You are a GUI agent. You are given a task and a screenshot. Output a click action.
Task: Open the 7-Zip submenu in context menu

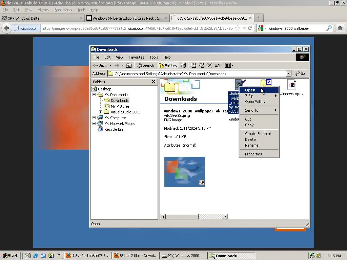pos(259,96)
